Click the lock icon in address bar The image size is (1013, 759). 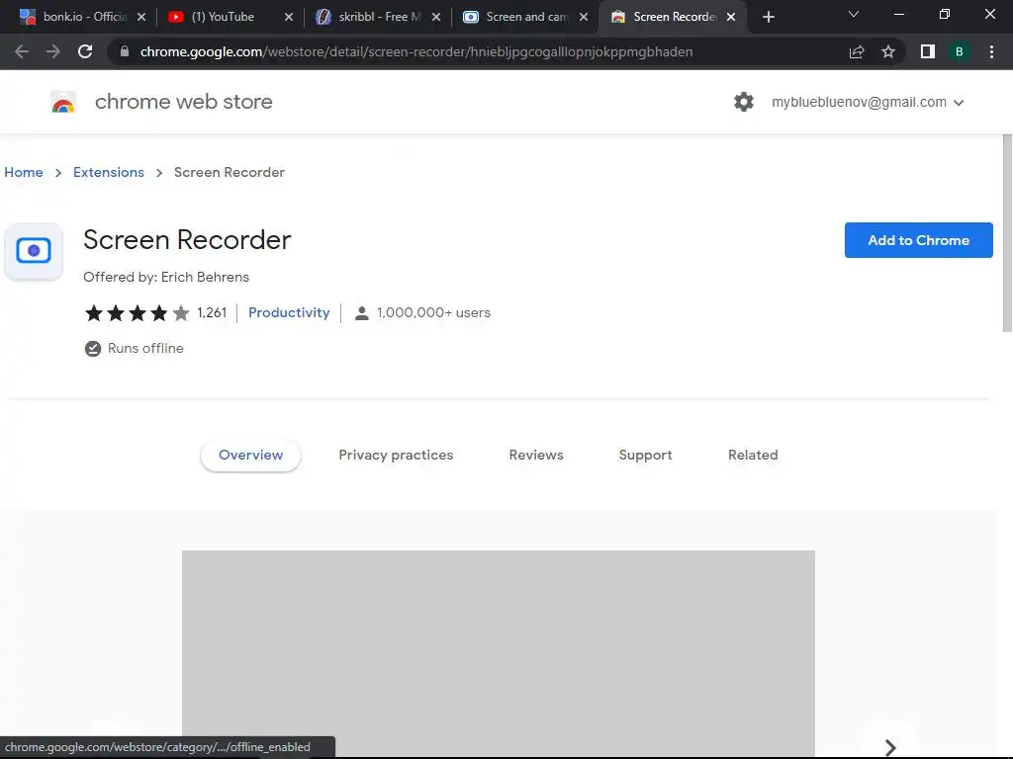pyautogui.click(x=125, y=51)
